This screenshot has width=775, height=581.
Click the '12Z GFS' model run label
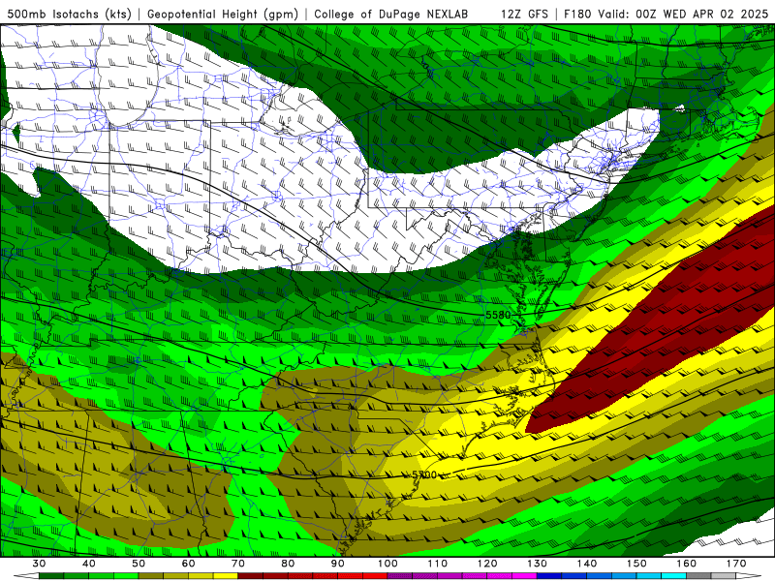click(x=524, y=14)
